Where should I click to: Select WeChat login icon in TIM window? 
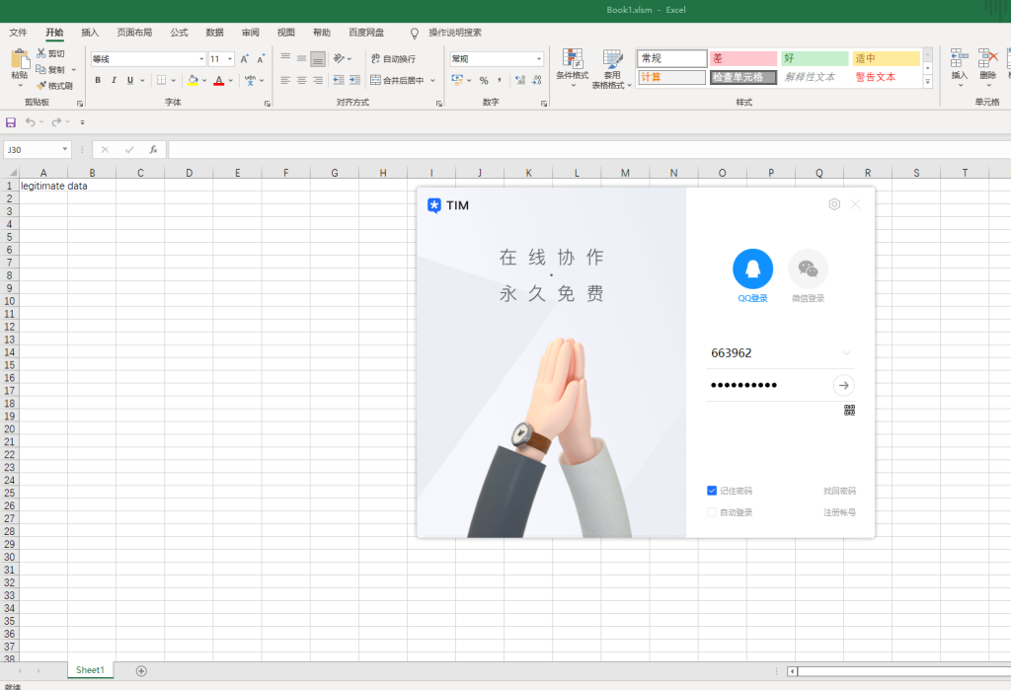(808, 268)
